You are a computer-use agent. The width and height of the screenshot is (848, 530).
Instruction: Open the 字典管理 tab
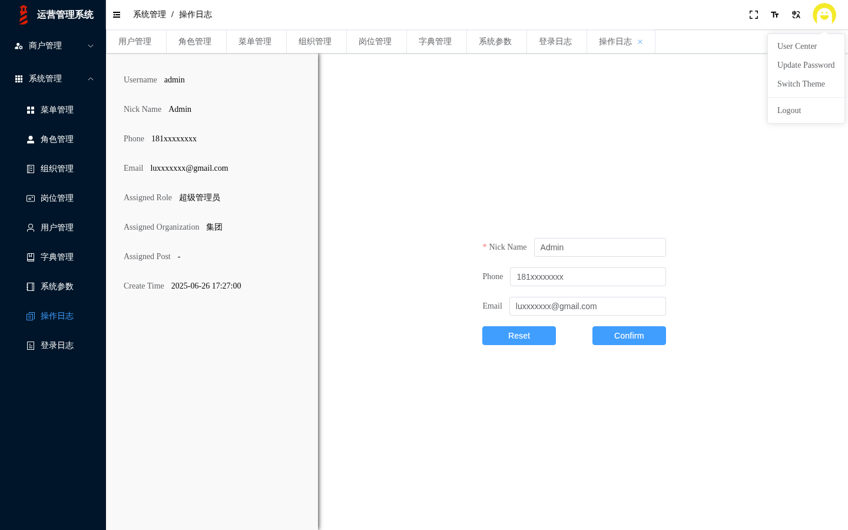pos(435,42)
